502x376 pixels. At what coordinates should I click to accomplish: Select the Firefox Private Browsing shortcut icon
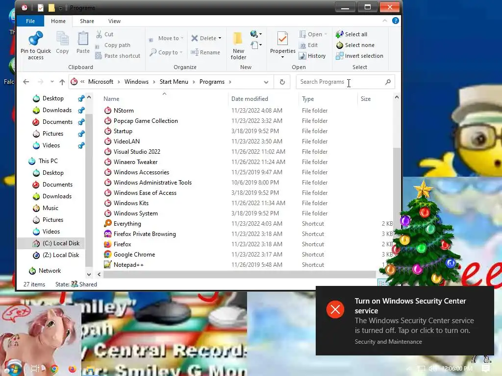(x=108, y=234)
